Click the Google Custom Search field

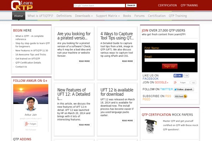[x=99, y=6]
